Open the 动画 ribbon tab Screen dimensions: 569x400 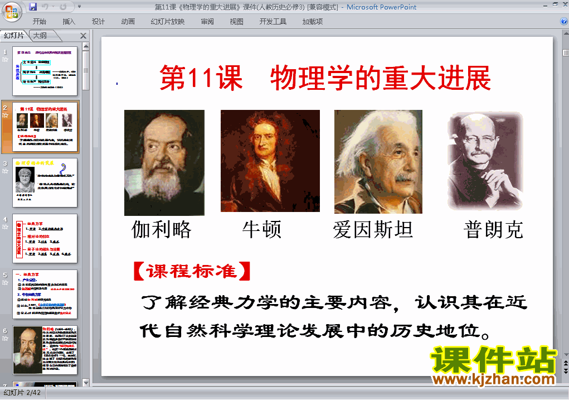coord(128,21)
